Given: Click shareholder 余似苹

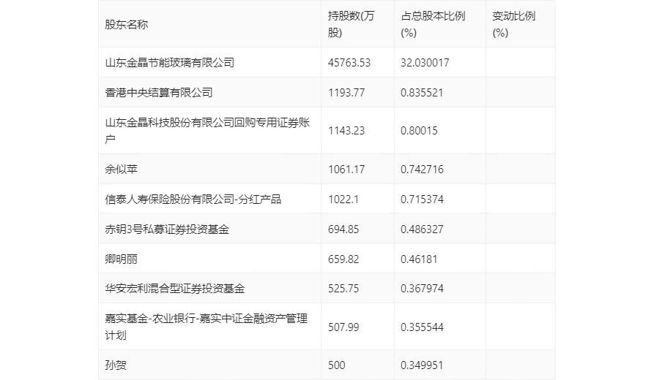Looking at the screenshot, I should [121, 170].
